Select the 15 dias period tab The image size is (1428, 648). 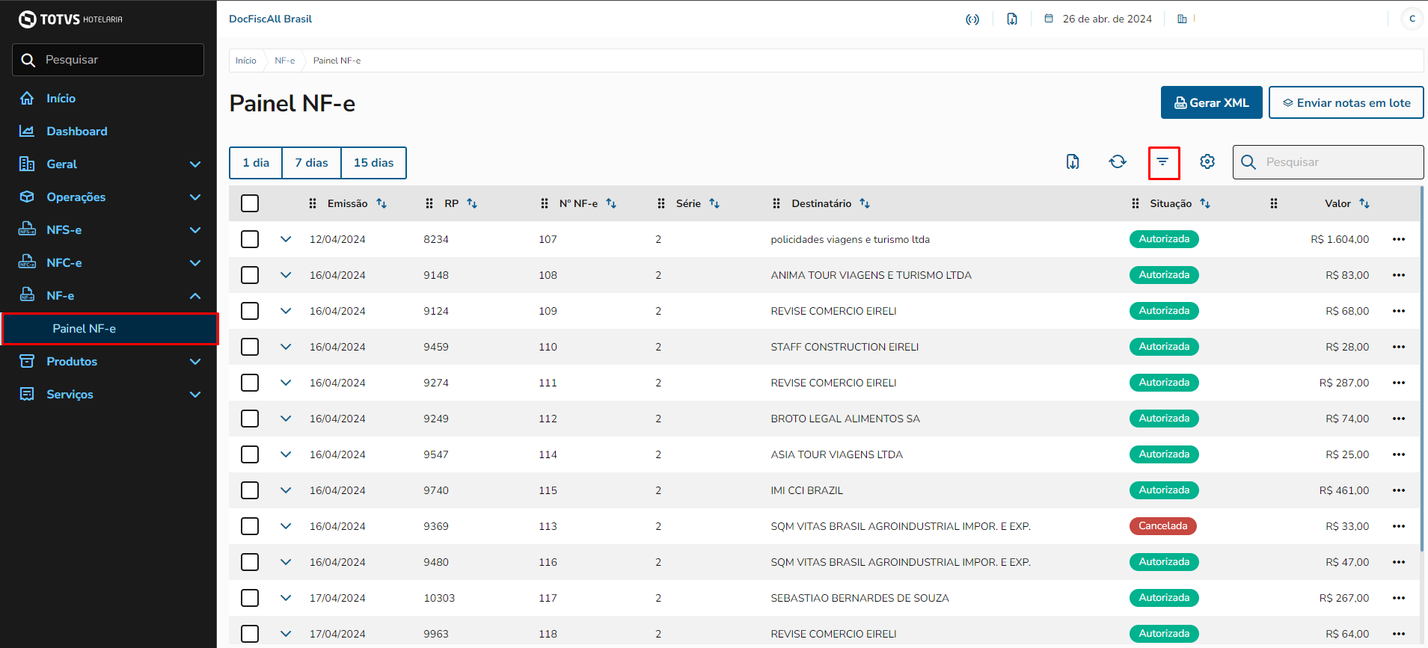[374, 163]
